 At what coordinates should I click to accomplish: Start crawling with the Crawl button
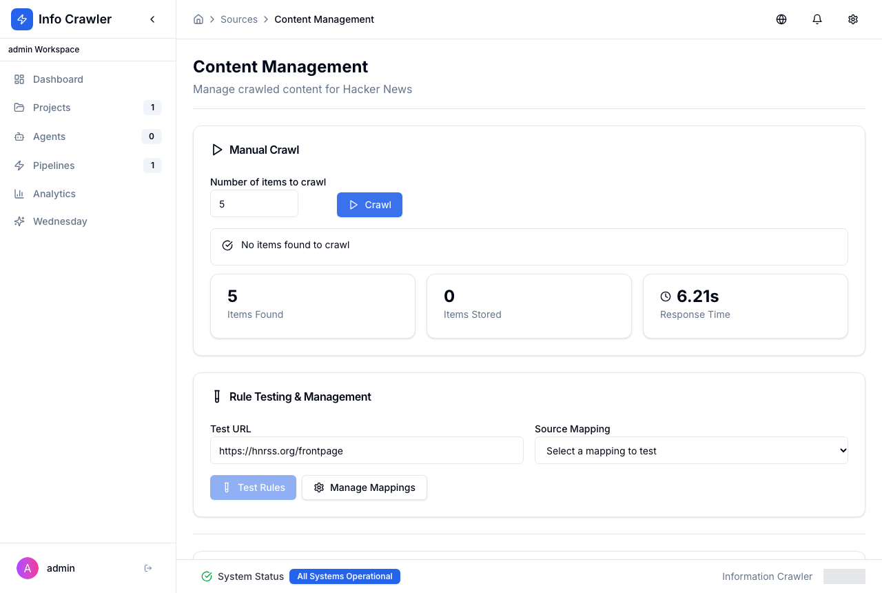click(369, 205)
